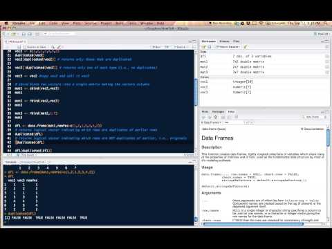This screenshot has width=332, height=249.
Task: Click the open file toolbar icon
Action: (14, 34)
